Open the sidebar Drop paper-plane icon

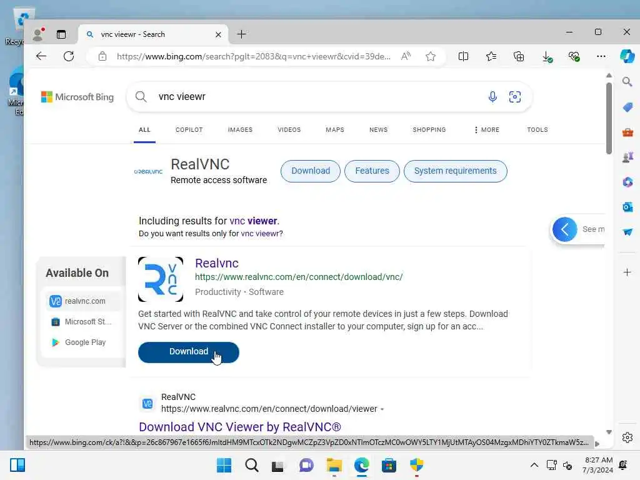click(627, 232)
